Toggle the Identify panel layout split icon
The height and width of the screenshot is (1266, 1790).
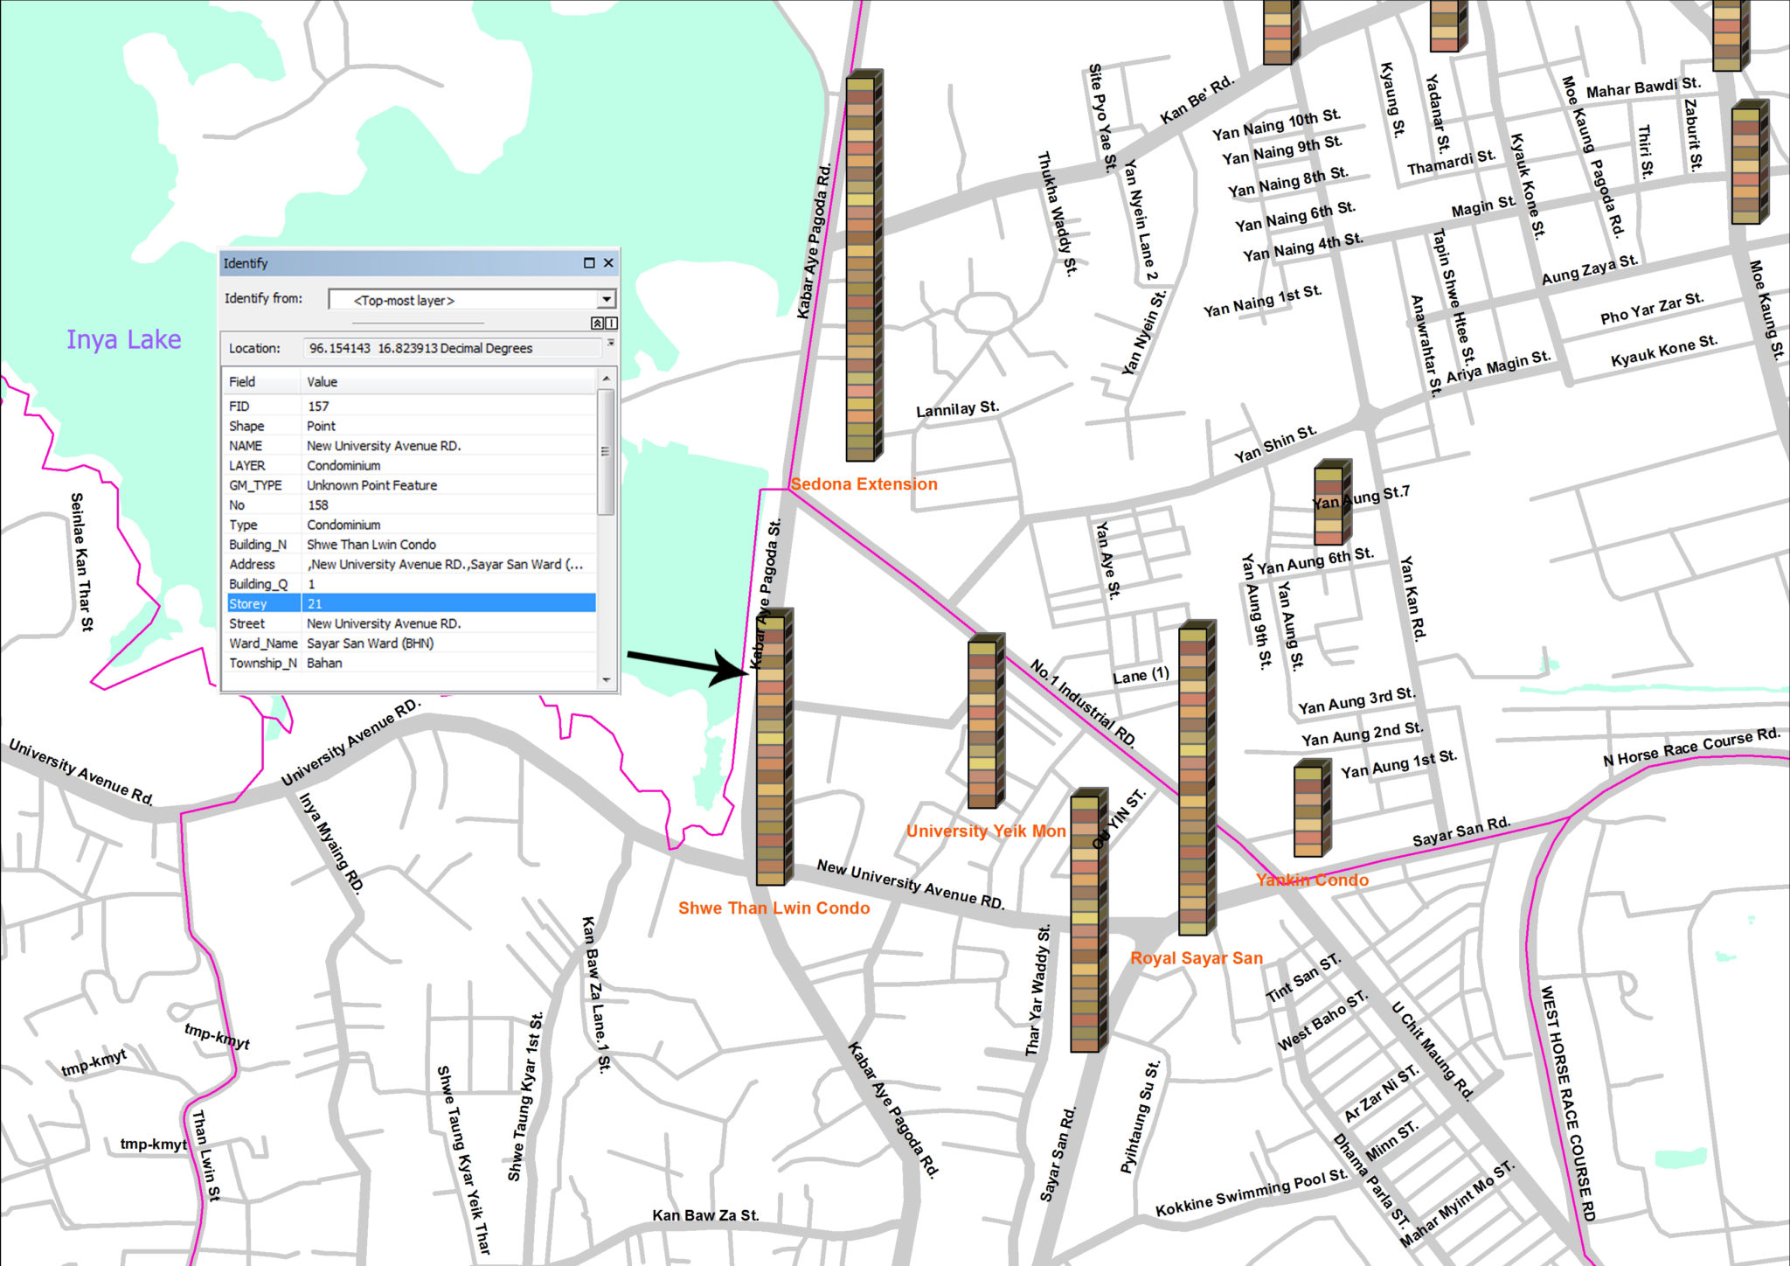[611, 323]
